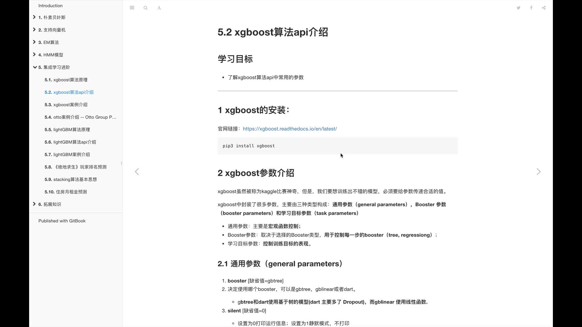Select the 5.3. xgboost案例介绍 menu item
Image resolution: width=582 pixels, height=327 pixels.
[x=66, y=104]
